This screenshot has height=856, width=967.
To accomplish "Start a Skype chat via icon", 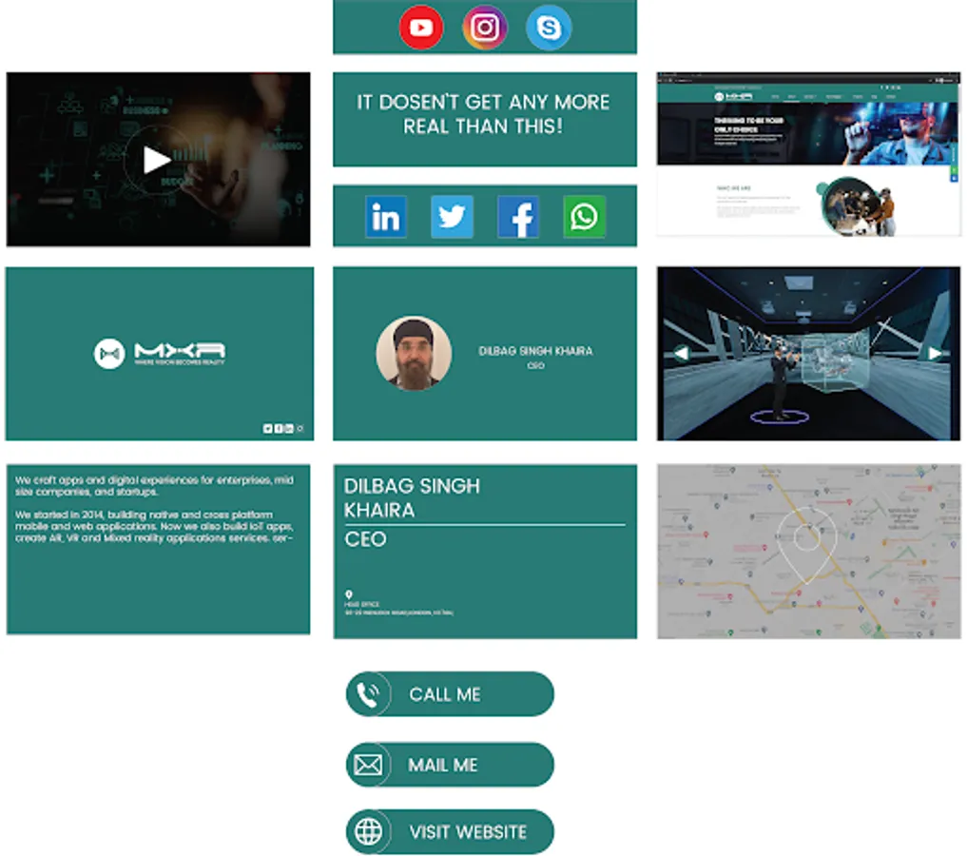I will (x=549, y=28).
